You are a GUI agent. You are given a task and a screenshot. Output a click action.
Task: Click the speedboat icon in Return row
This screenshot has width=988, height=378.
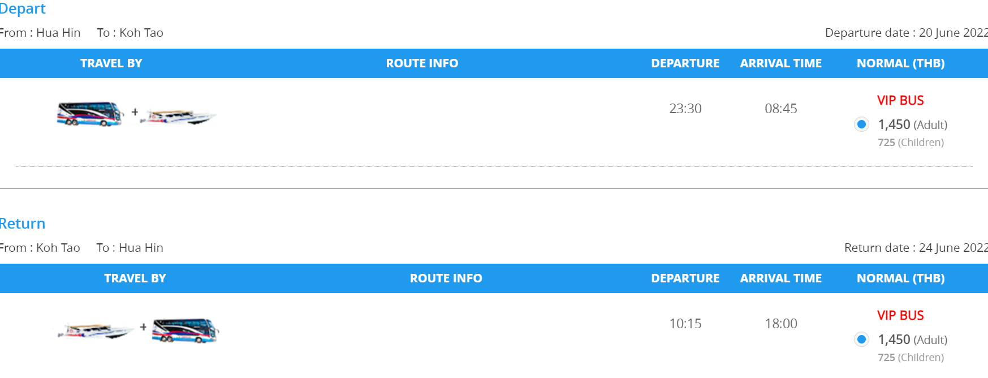point(96,331)
